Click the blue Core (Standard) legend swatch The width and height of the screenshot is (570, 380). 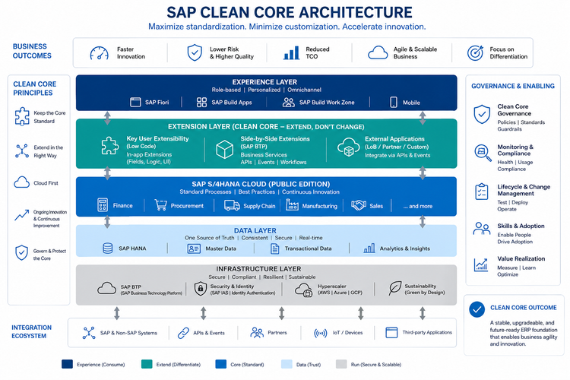pos(221,364)
